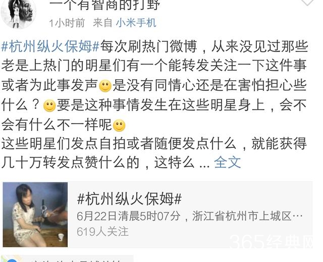Click the blue location pin icon
The height and width of the screenshot is (262, 323).
pos(11,260)
